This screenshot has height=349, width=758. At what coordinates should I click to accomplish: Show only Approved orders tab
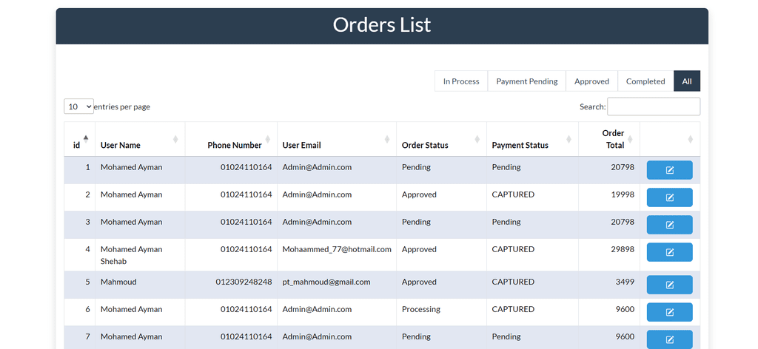click(591, 81)
